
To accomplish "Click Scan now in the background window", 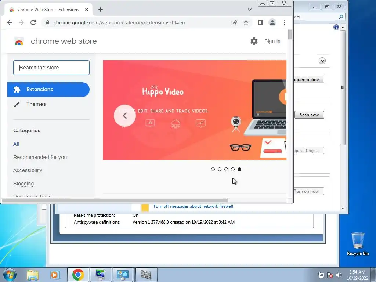I will click(x=309, y=115).
